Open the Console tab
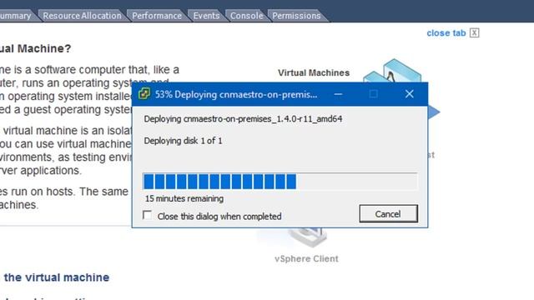Image resolution: width=534 pixels, height=300 pixels. (247, 16)
